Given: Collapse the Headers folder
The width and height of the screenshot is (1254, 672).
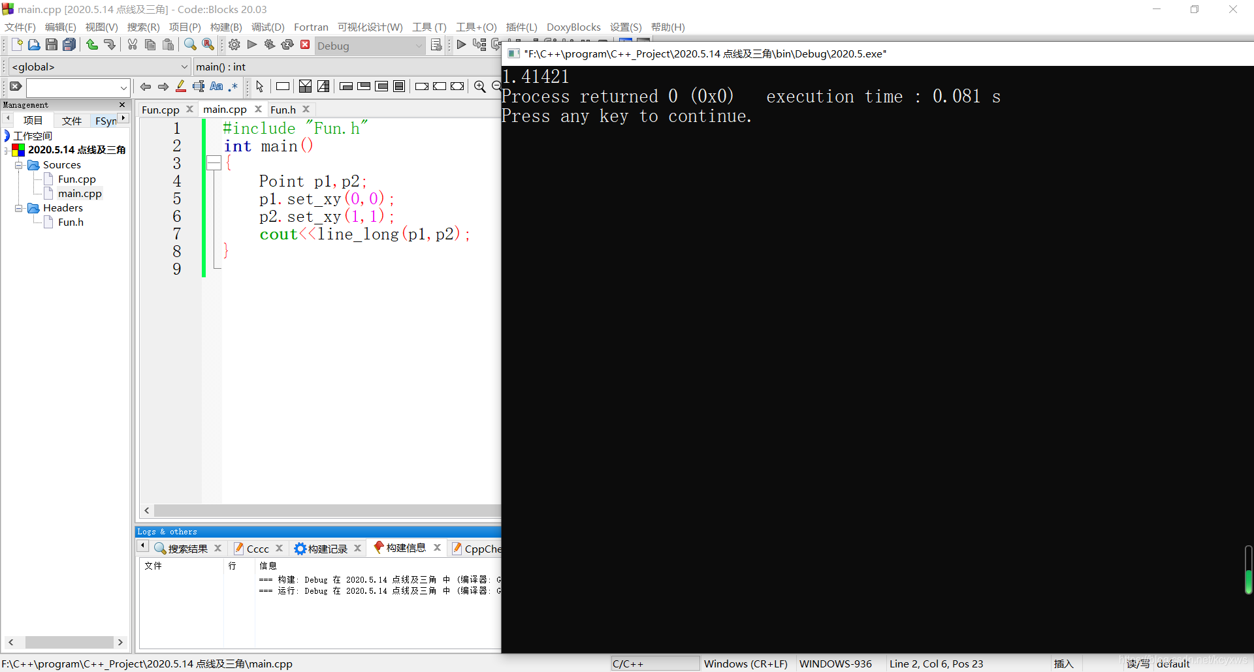Looking at the screenshot, I should [19, 208].
